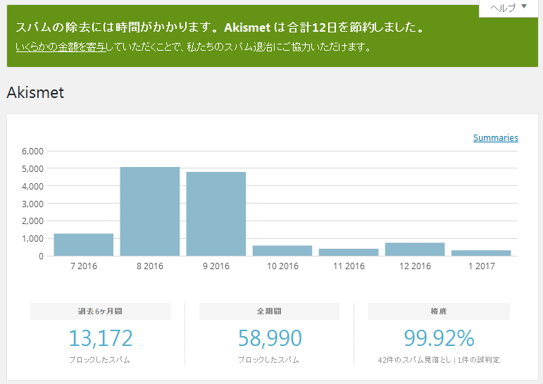This screenshot has width=543, height=384.
Task: Click the 全期間 stat header
Action: click(x=269, y=311)
